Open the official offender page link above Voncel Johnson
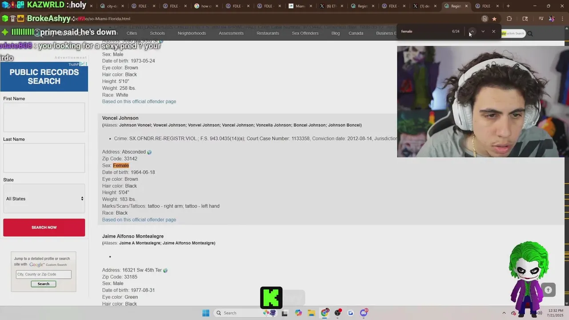The height and width of the screenshot is (320, 569). (x=139, y=101)
